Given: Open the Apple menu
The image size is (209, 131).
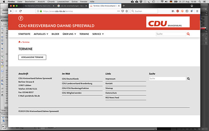Looking at the screenshot, I should point(4,1).
